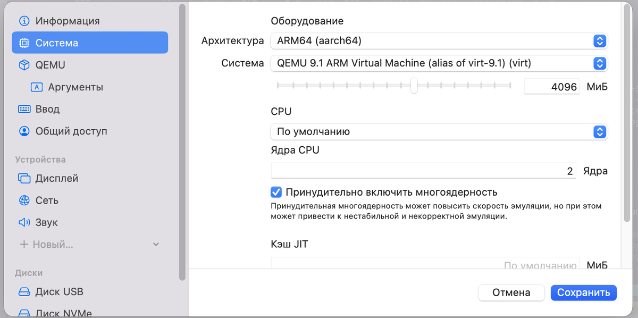Click the Оборудование heading
Screen dimensions: 638x318
tap(307, 21)
